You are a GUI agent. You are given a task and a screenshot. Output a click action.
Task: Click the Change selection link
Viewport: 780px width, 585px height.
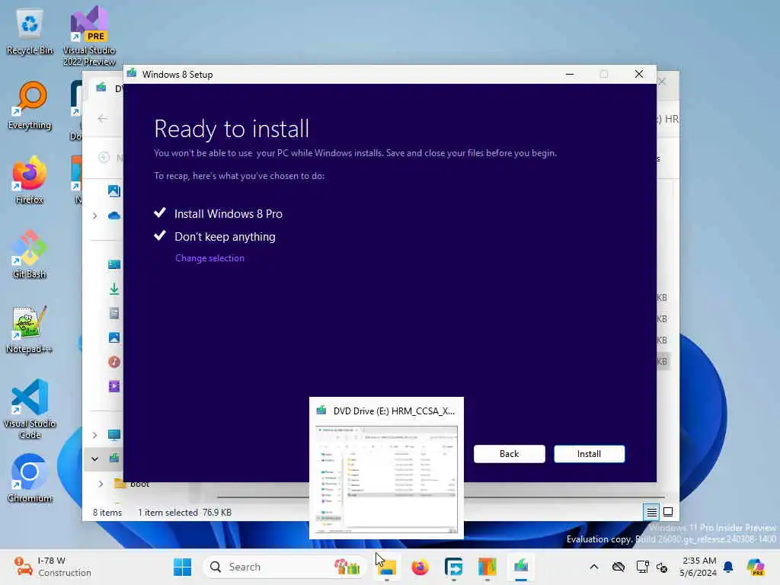[x=209, y=258]
